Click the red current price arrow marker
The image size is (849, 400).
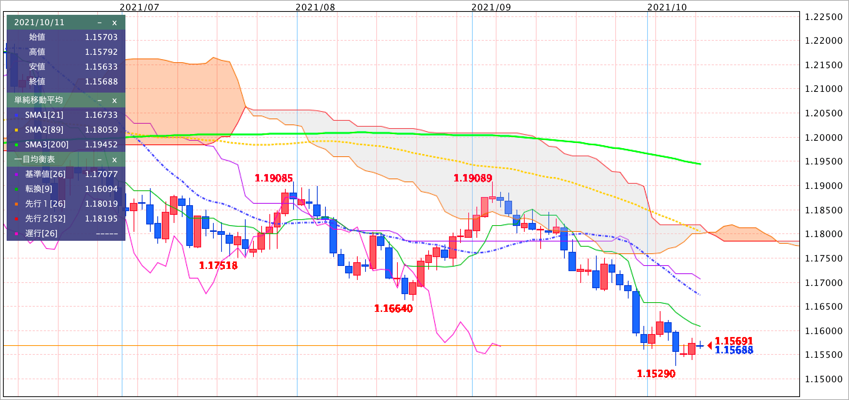tap(709, 346)
